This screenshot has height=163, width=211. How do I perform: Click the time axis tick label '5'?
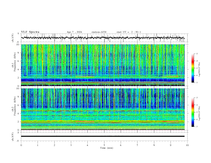pyautogui.click(x=104, y=145)
